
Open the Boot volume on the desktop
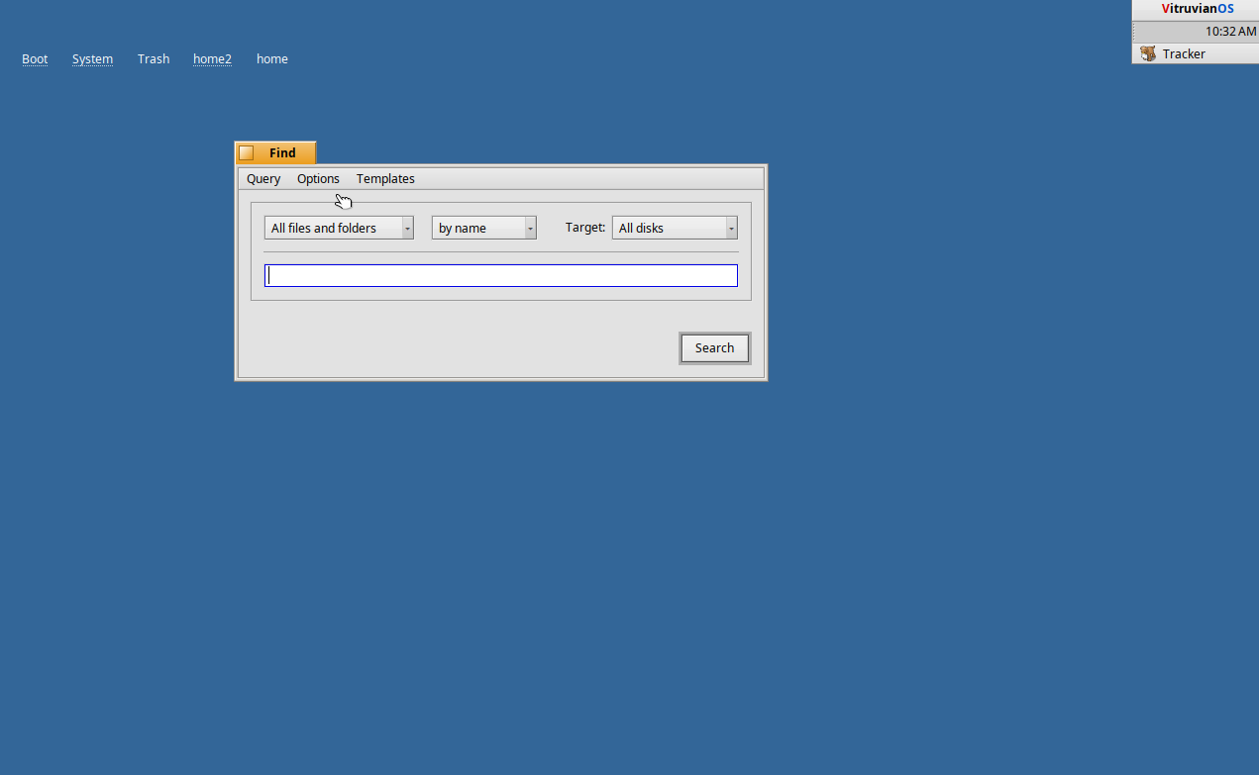coord(35,59)
